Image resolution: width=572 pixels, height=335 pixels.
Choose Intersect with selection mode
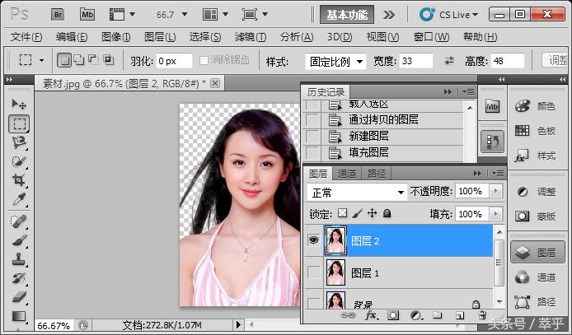108,60
